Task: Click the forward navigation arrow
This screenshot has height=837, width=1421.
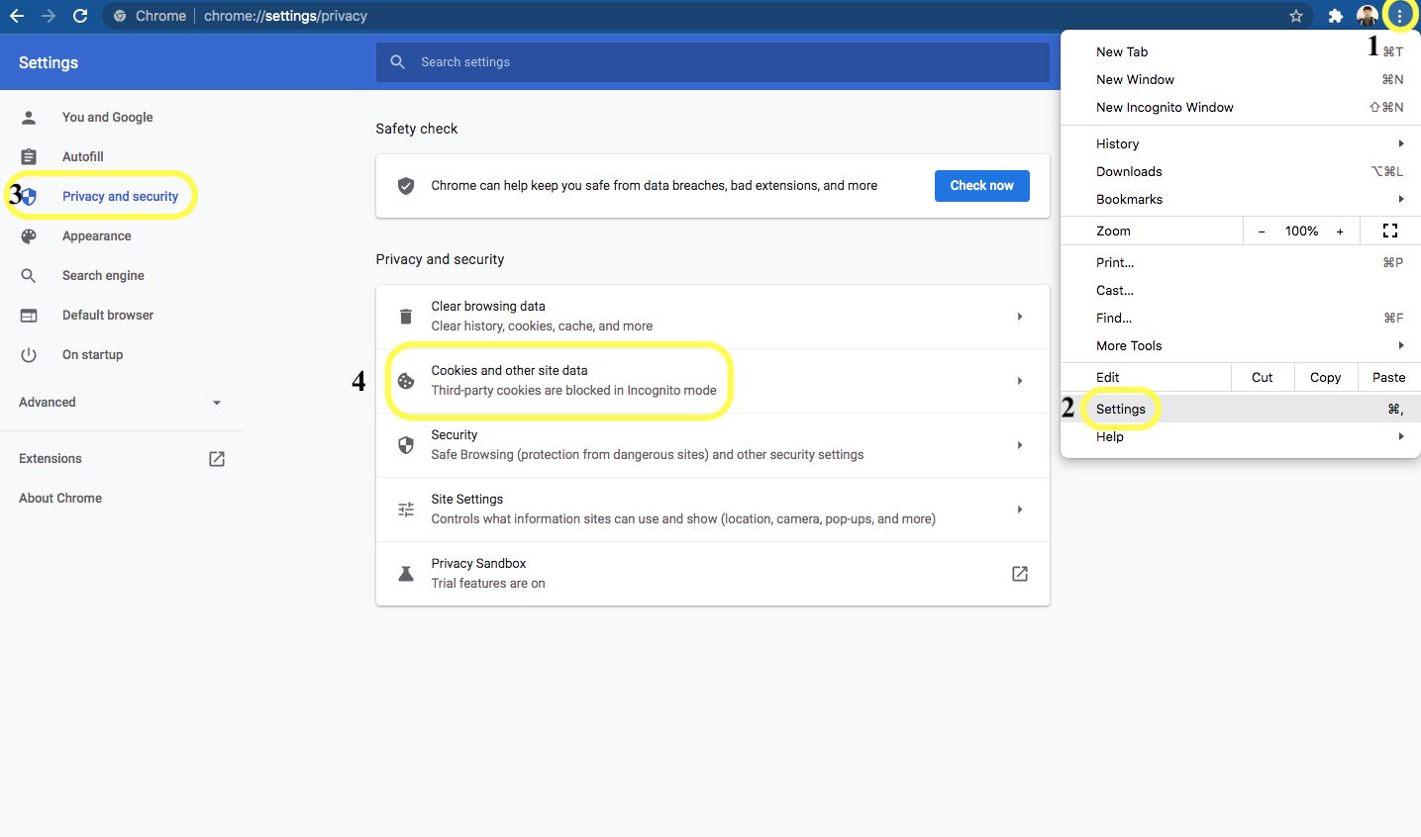Action: 49,16
